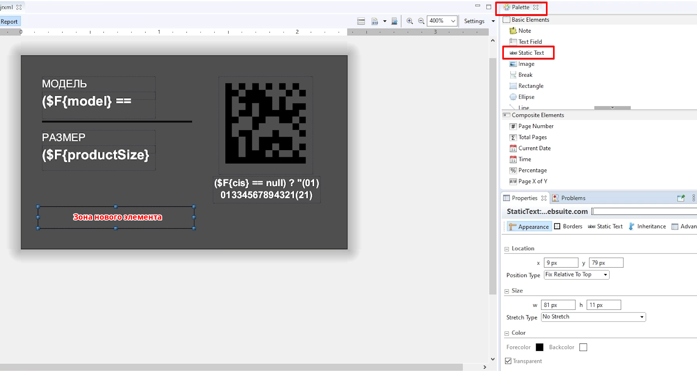Select the Зона нового элемента text box
697x371 pixels.
116,217
